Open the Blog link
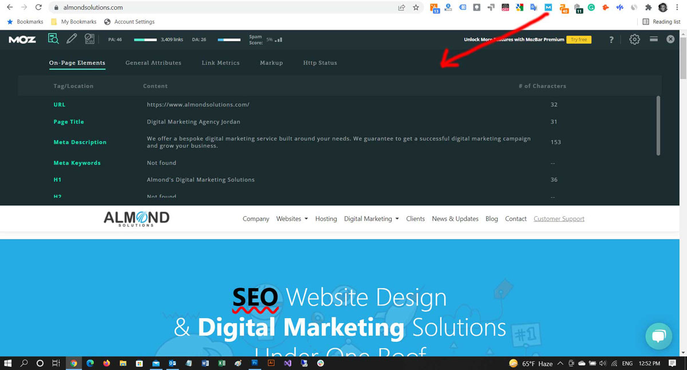687x370 pixels. [x=492, y=218]
